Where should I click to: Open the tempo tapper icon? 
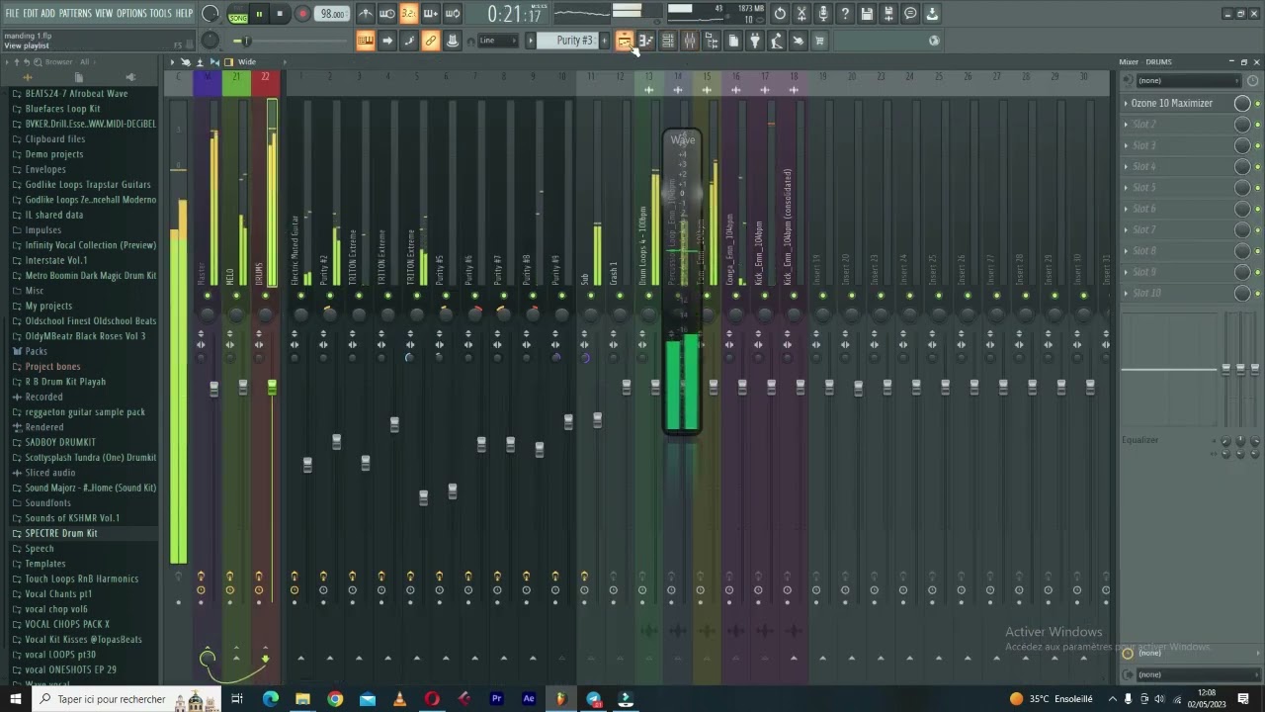pos(777,41)
